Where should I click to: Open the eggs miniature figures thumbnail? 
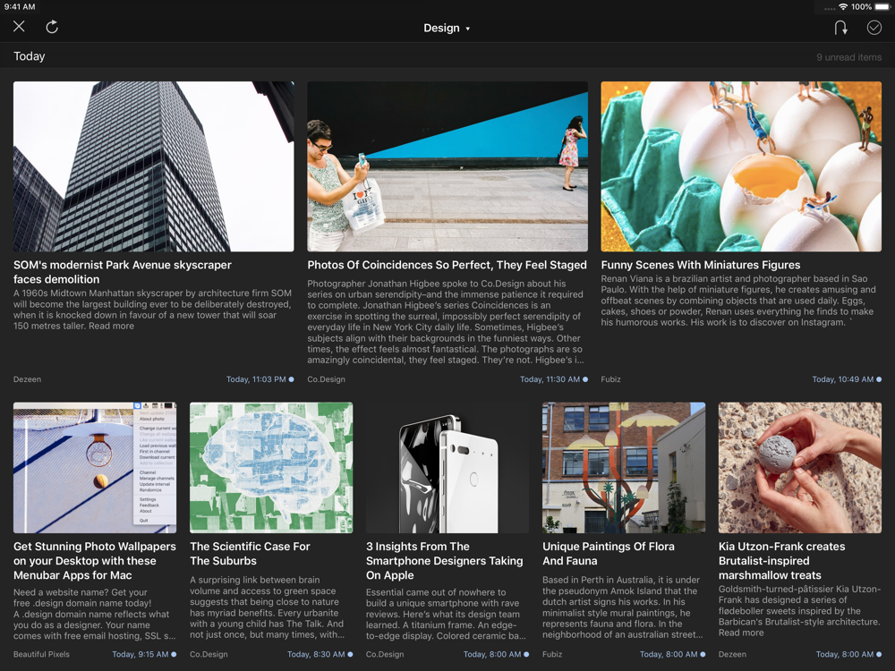[x=741, y=166]
